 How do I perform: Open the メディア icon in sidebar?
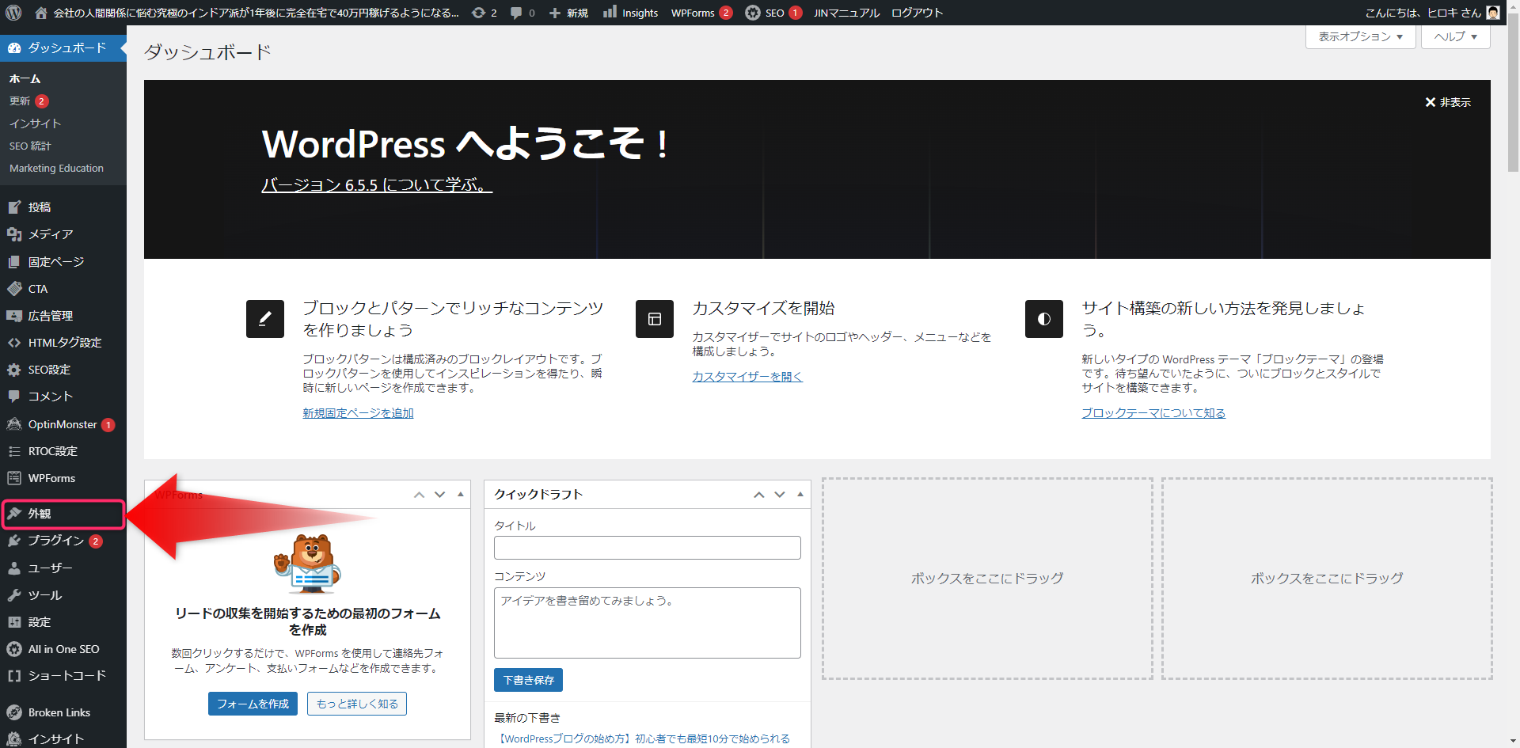coord(14,234)
